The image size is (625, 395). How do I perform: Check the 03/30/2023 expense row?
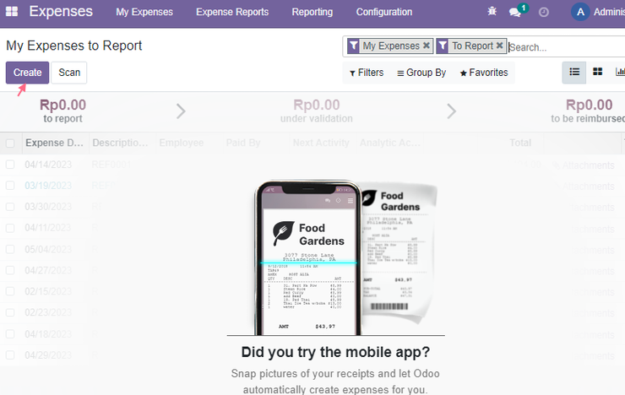10,207
